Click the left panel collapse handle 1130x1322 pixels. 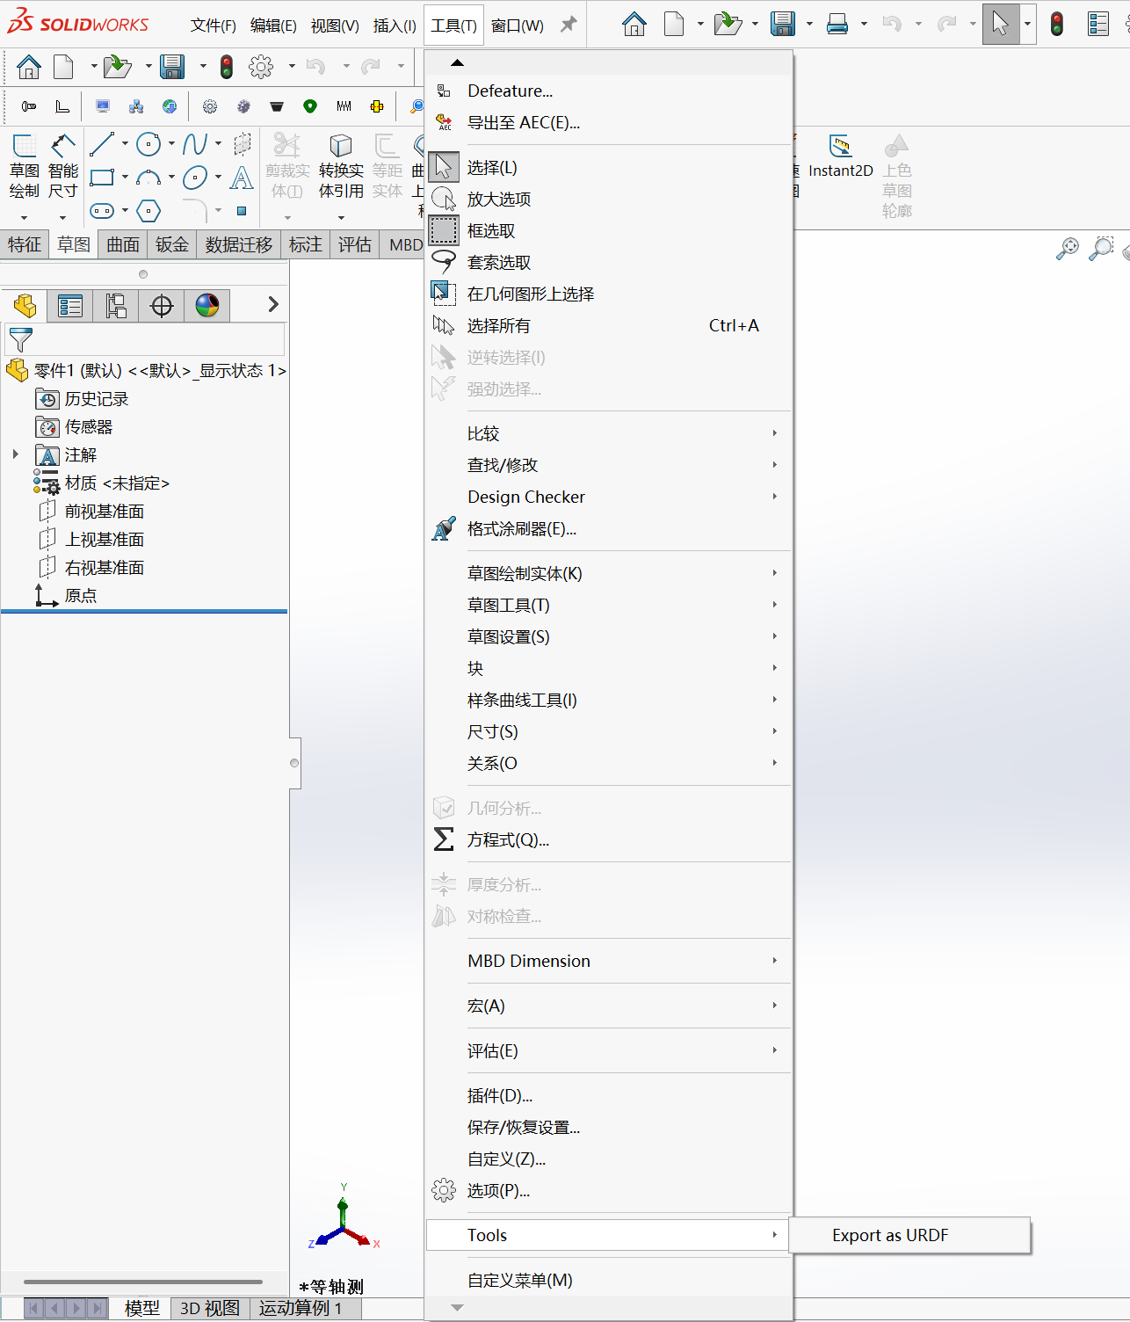[294, 763]
